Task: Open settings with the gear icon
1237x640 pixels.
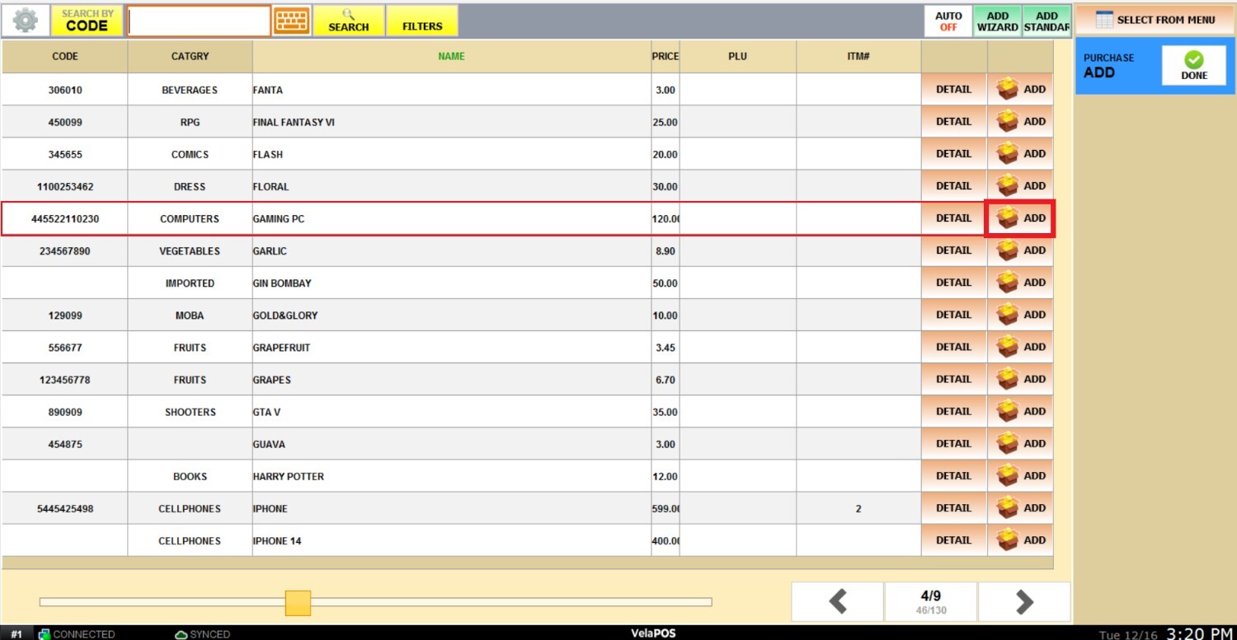Action: (26, 21)
